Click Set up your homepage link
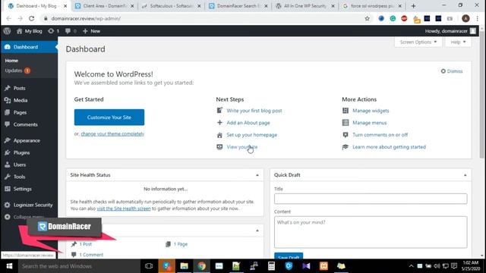486x273 pixels. point(251,135)
